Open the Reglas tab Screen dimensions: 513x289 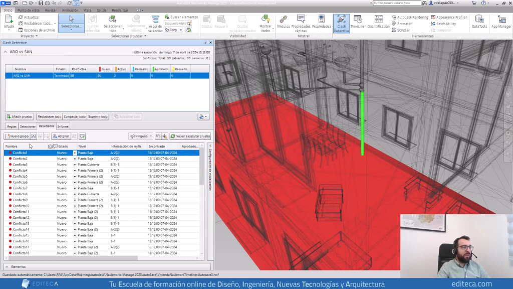(x=12, y=126)
